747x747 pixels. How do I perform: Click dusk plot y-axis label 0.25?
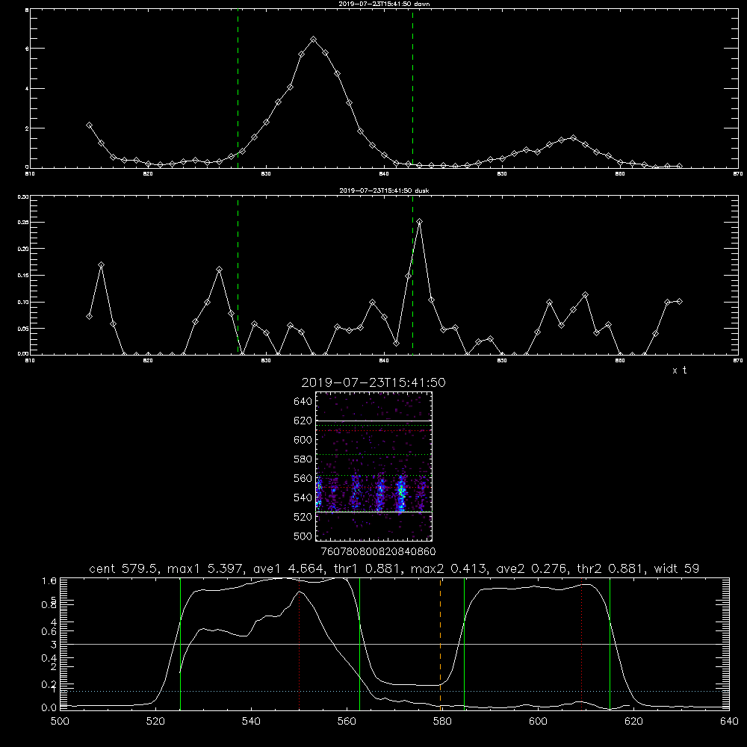point(23,223)
